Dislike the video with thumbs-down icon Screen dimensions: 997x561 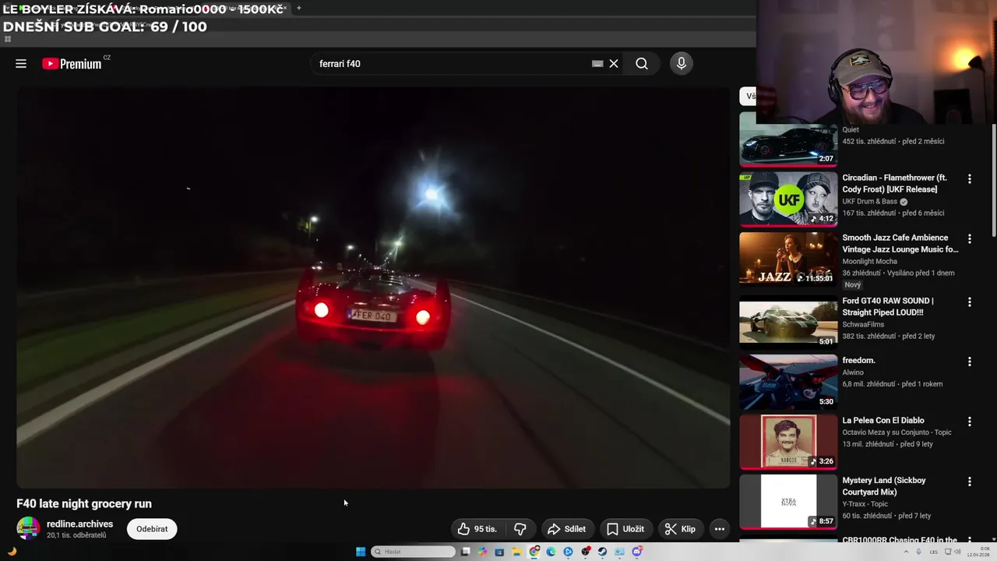[520, 529]
